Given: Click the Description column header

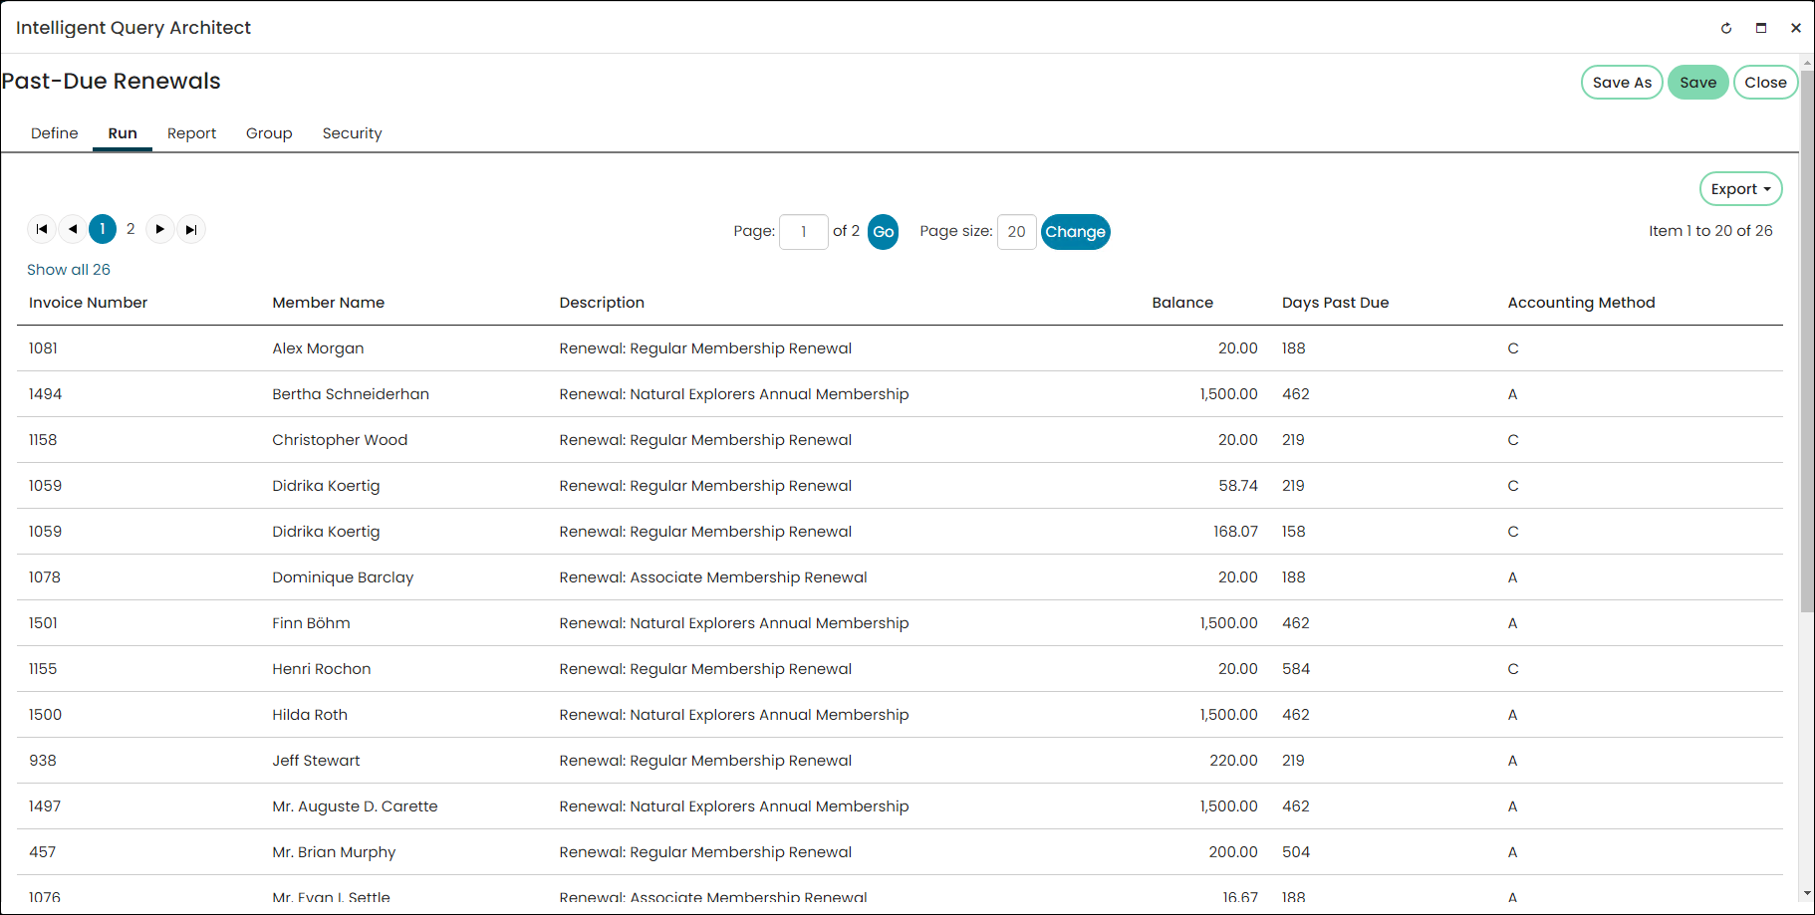Looking at the screenshot, I should tap(602, 303).
